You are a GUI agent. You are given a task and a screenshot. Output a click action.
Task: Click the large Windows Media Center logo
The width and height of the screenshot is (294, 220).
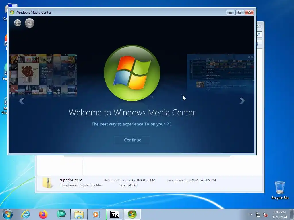tap(132, 73)
